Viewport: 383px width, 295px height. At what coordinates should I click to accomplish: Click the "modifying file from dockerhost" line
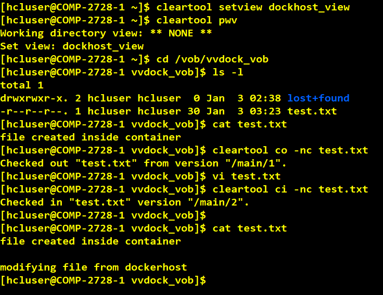94,267
